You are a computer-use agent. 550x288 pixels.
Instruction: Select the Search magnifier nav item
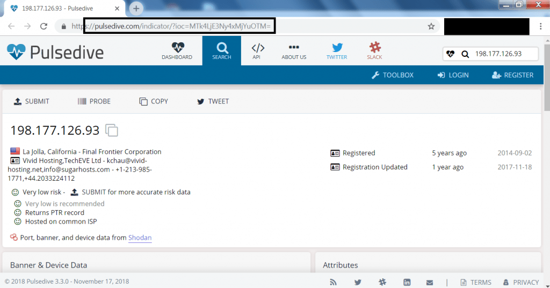(x=222, y=51)
